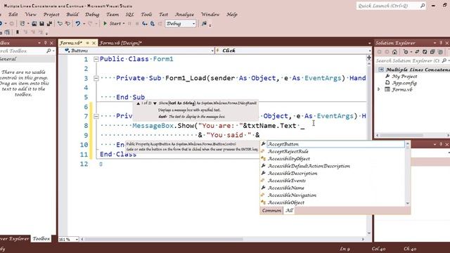The width and height of the screenshot is (450, 253).
Task: Click the Collapse All icon in Solution Explorer
Action: [x=432, y=52]
